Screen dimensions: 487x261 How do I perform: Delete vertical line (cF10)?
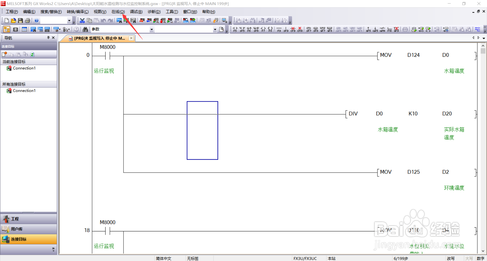pyautogui.click(x=300, y=29)
